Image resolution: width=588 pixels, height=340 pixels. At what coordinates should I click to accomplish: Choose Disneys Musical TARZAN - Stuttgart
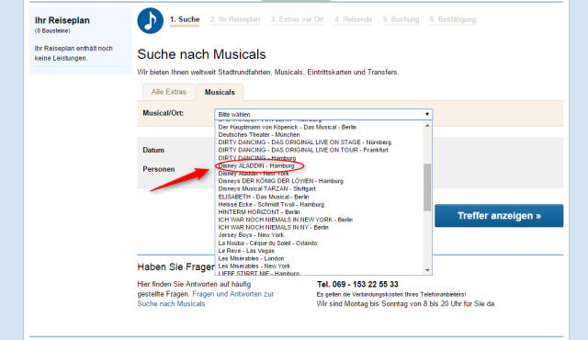267,188
